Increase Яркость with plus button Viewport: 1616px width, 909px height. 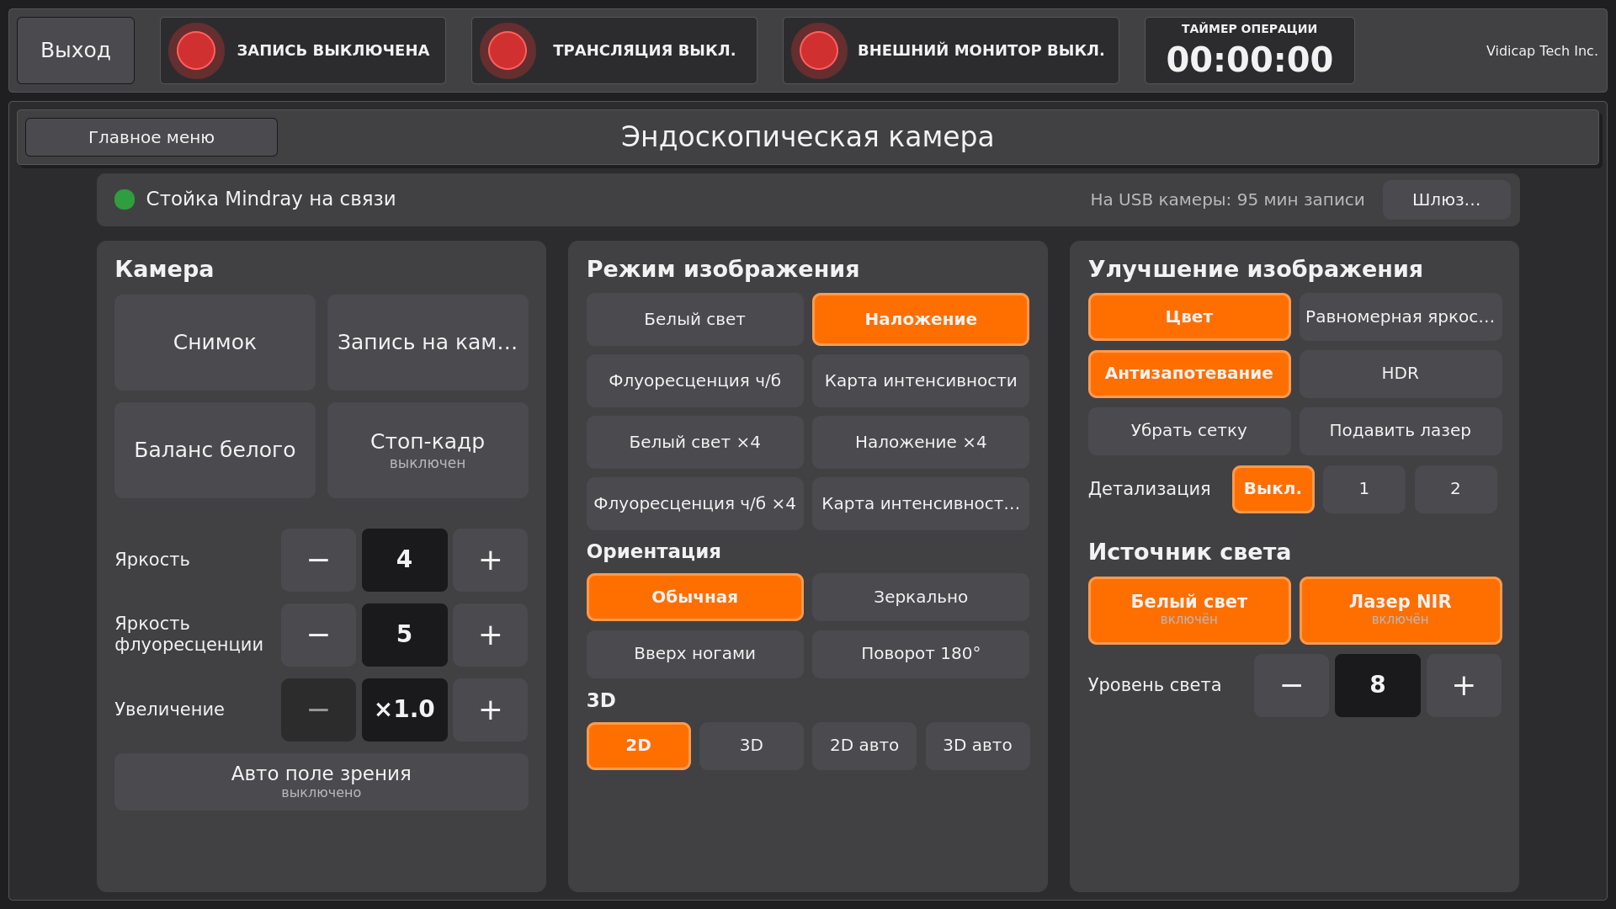490,560
